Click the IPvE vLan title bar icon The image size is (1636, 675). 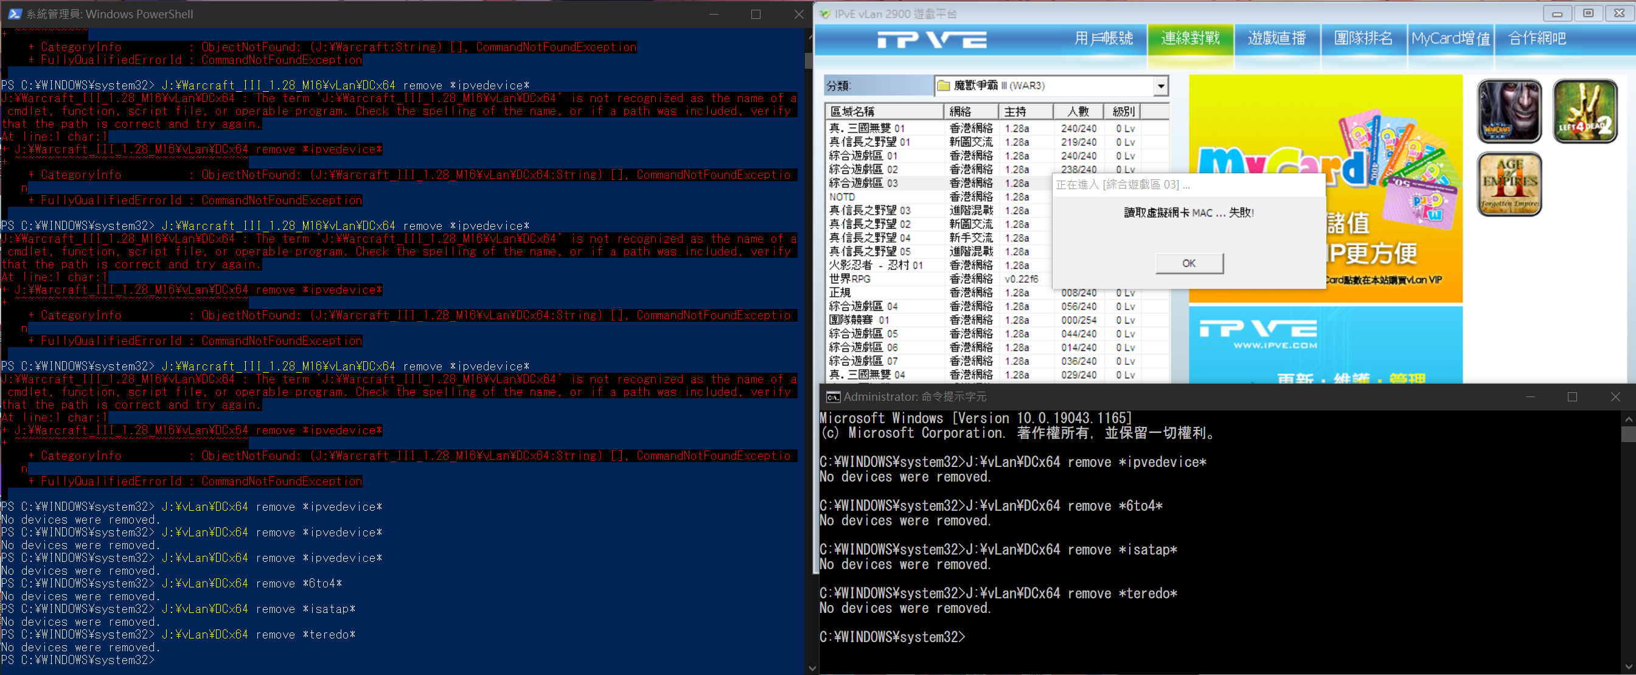pyautogui.click(x=825, y=14)
